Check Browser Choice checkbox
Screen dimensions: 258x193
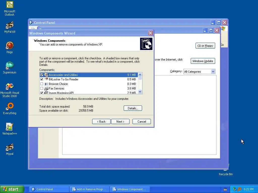click(42, 84)
